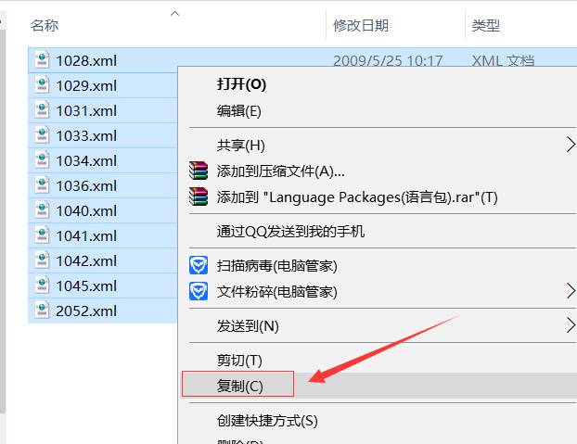Screen dimensions: 577x444
Task: Select the 1036.xml file in the list
Action: 85,185
